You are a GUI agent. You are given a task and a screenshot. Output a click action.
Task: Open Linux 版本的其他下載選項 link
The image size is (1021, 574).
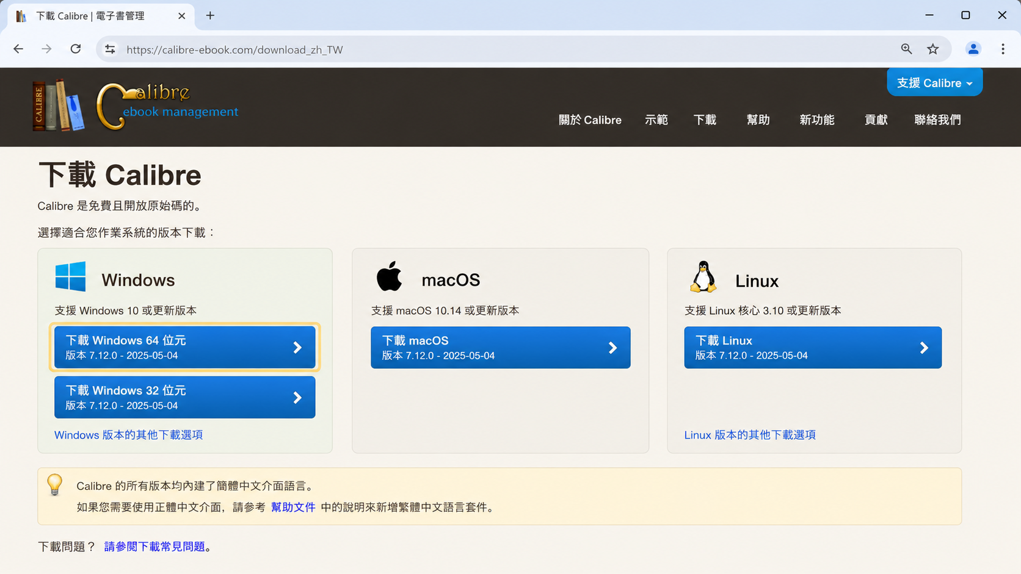pos(750,435)
